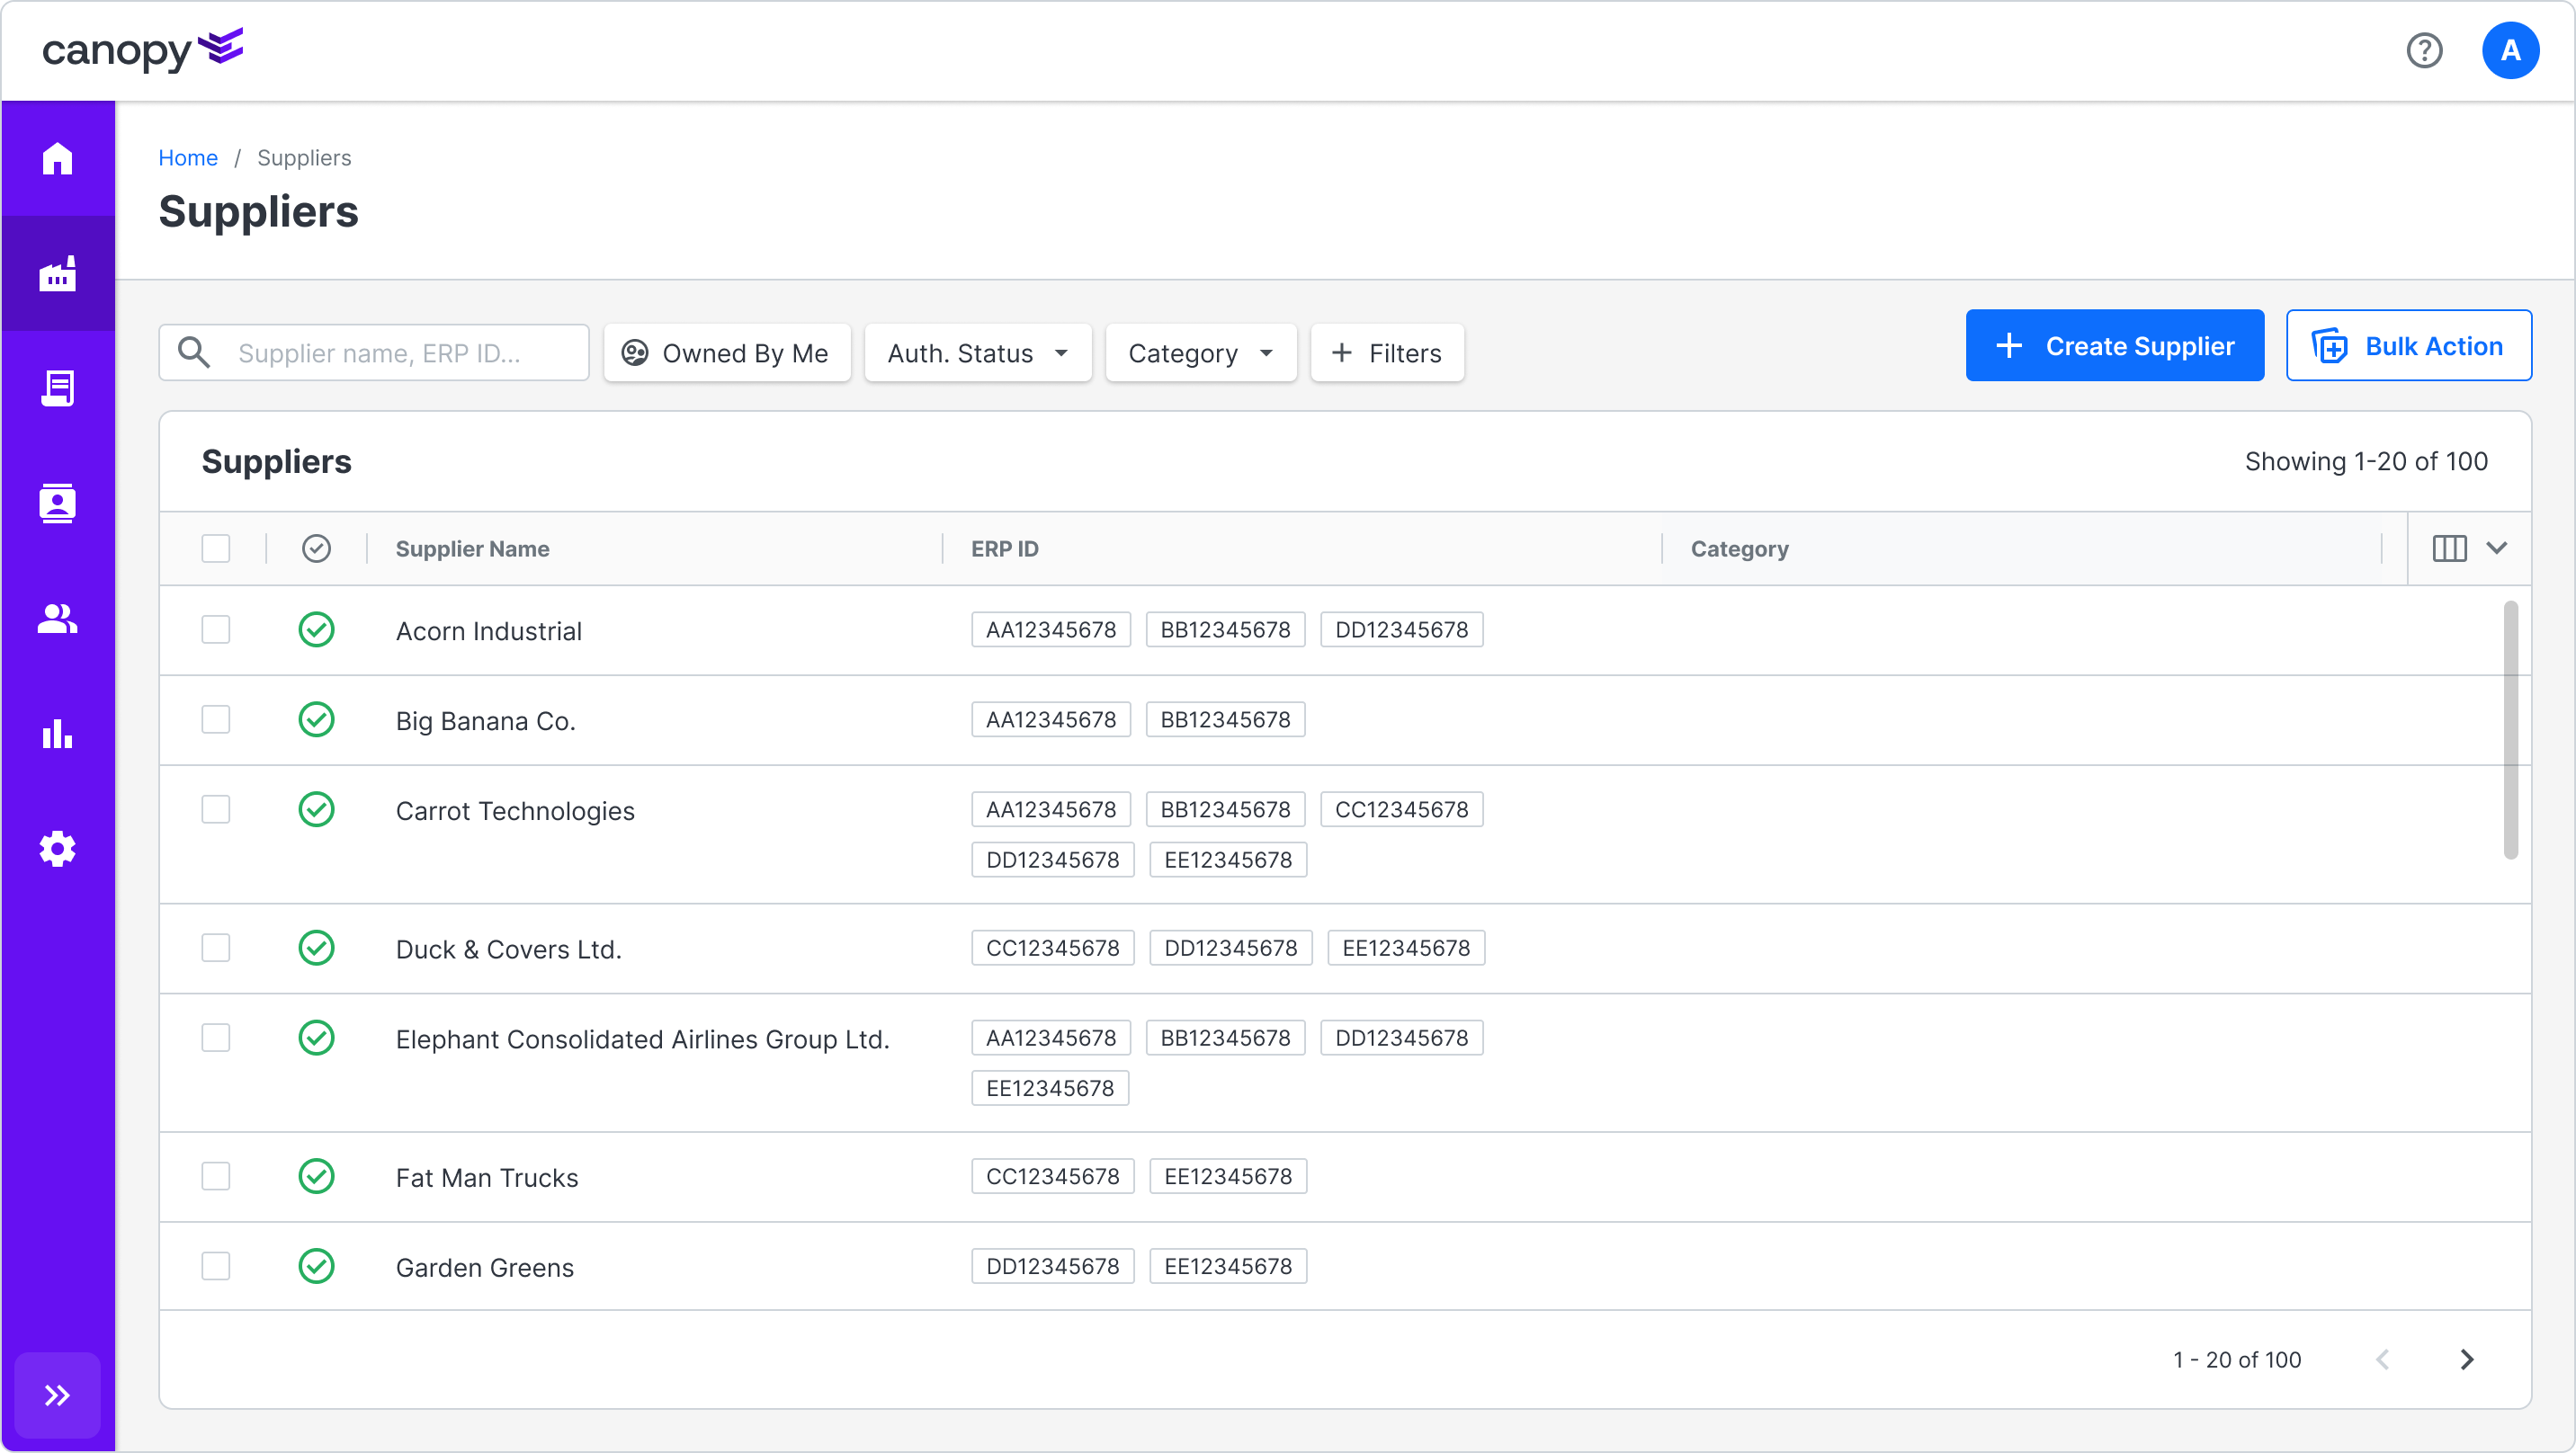Expand the sidebar with double chevron
This screenshot has width=2576, height=1453.
click(57, 1394)
